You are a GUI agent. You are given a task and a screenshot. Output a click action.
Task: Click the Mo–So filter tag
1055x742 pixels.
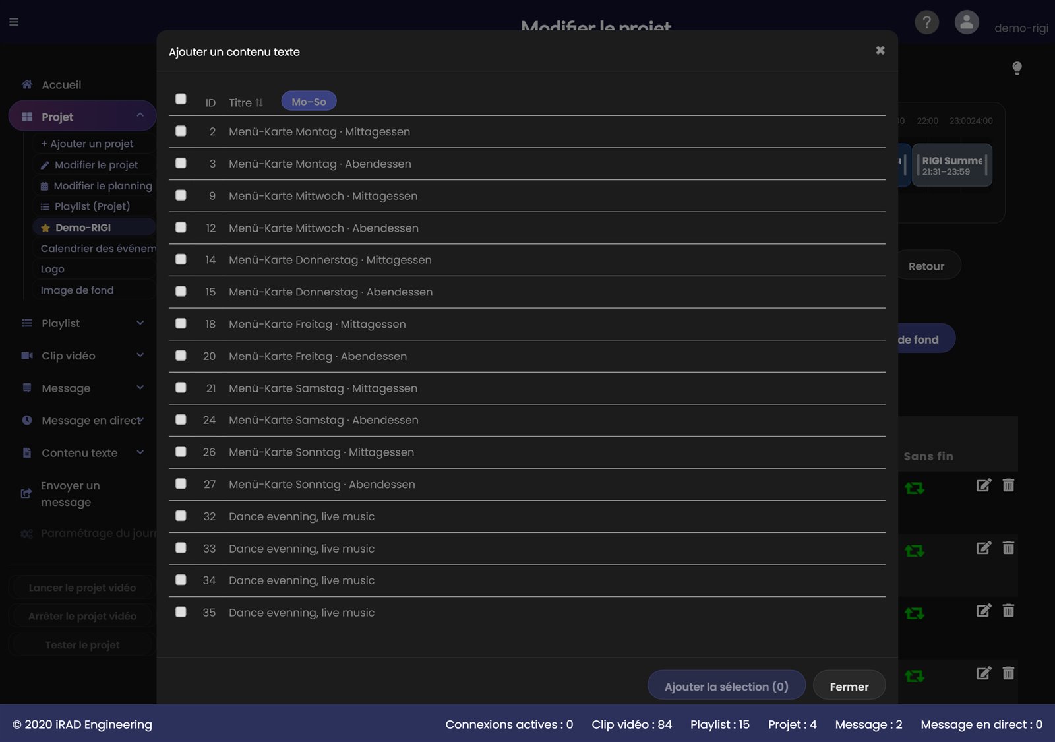click(309, 102)
